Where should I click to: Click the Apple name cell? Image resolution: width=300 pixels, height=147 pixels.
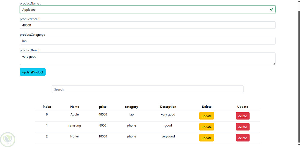point(75,115)
